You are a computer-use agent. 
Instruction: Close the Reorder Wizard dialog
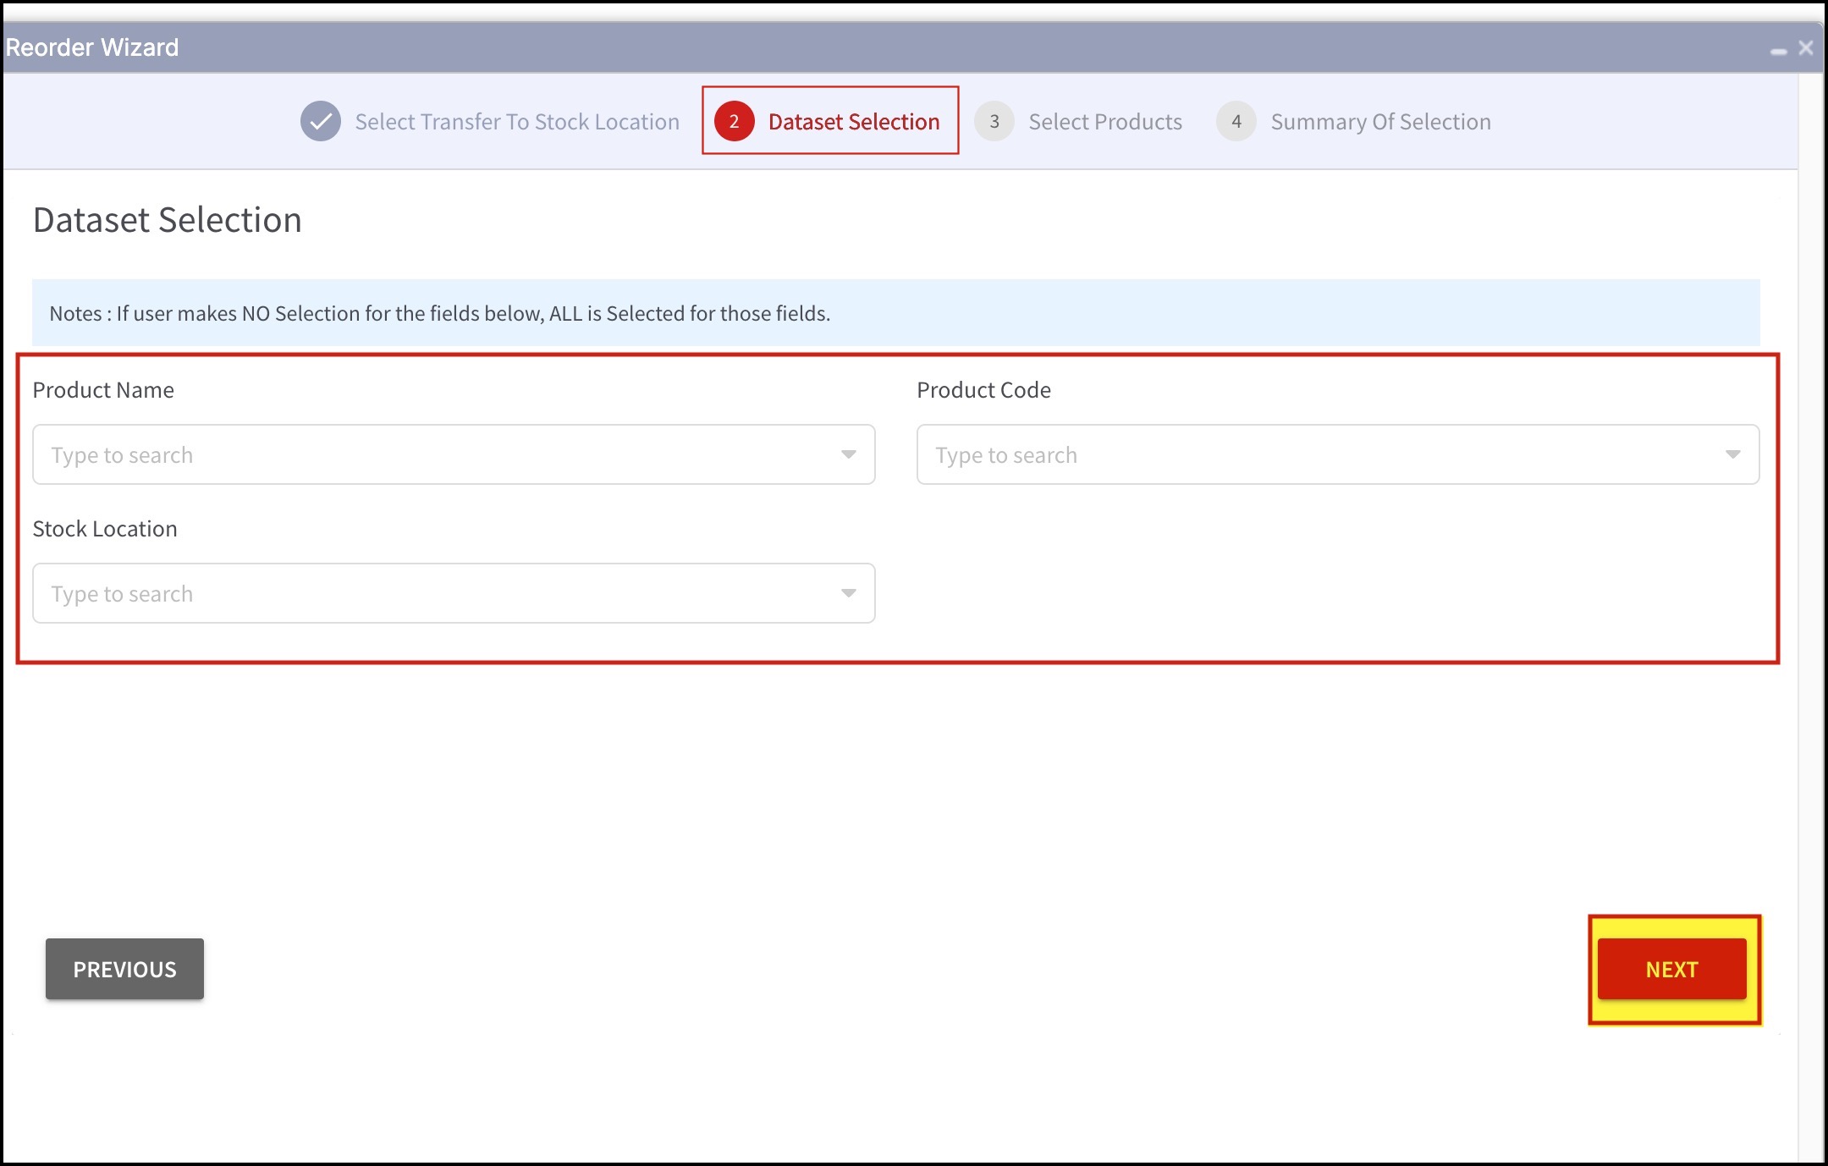pos(1806,47)
